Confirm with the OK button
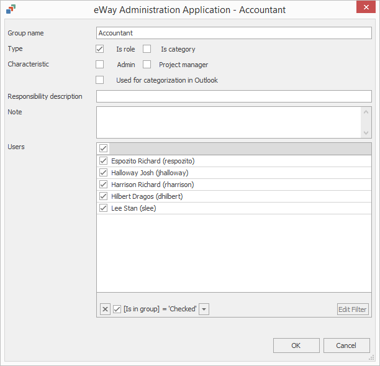The height and width of the screenshot is (366, 380). [296, 345]
